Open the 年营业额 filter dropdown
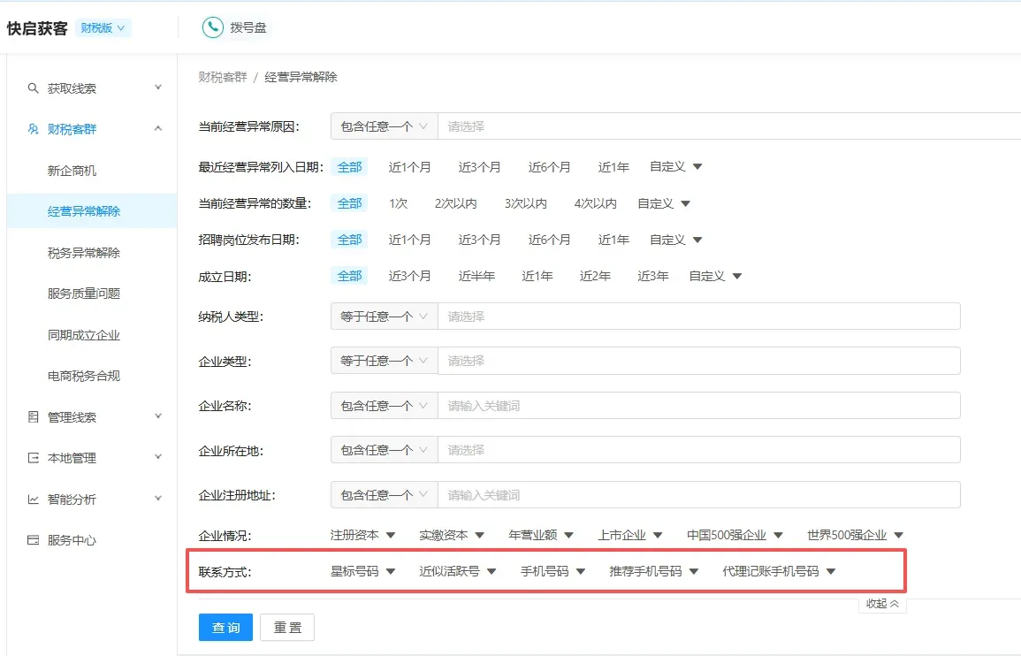1021x656 pixels. pos(541,535)
